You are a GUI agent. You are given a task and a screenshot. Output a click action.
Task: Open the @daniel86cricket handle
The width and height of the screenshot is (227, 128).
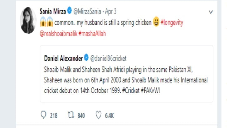pyautogui.click(x=108, y=58)
